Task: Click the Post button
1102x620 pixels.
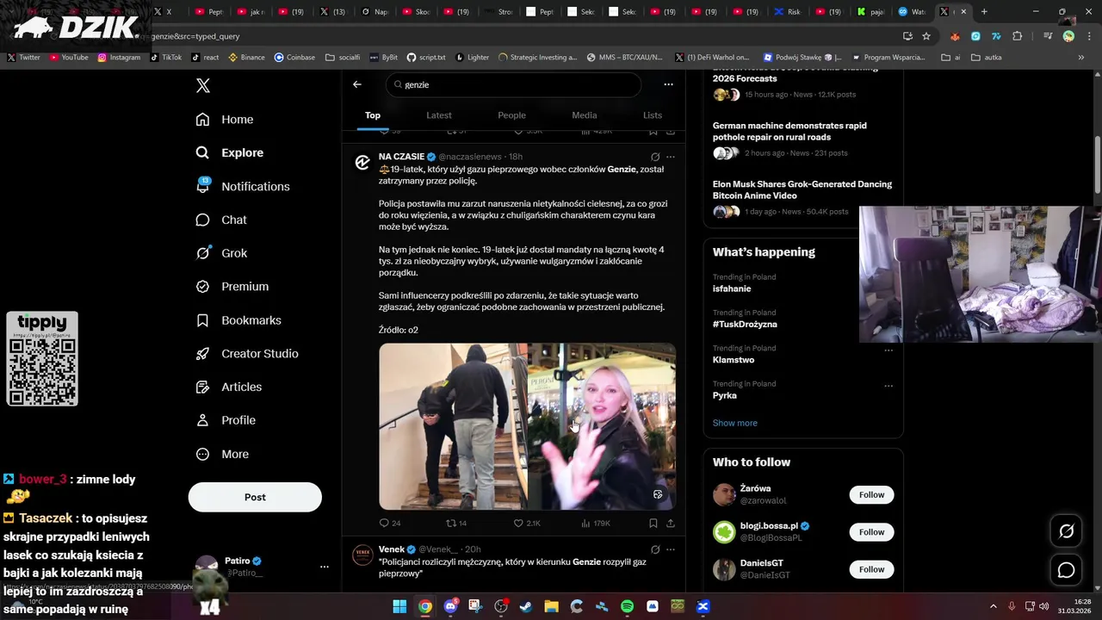Action: (255, 497)
